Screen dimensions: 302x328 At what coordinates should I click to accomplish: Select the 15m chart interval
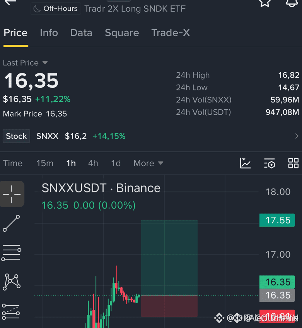tap(45, 163)
